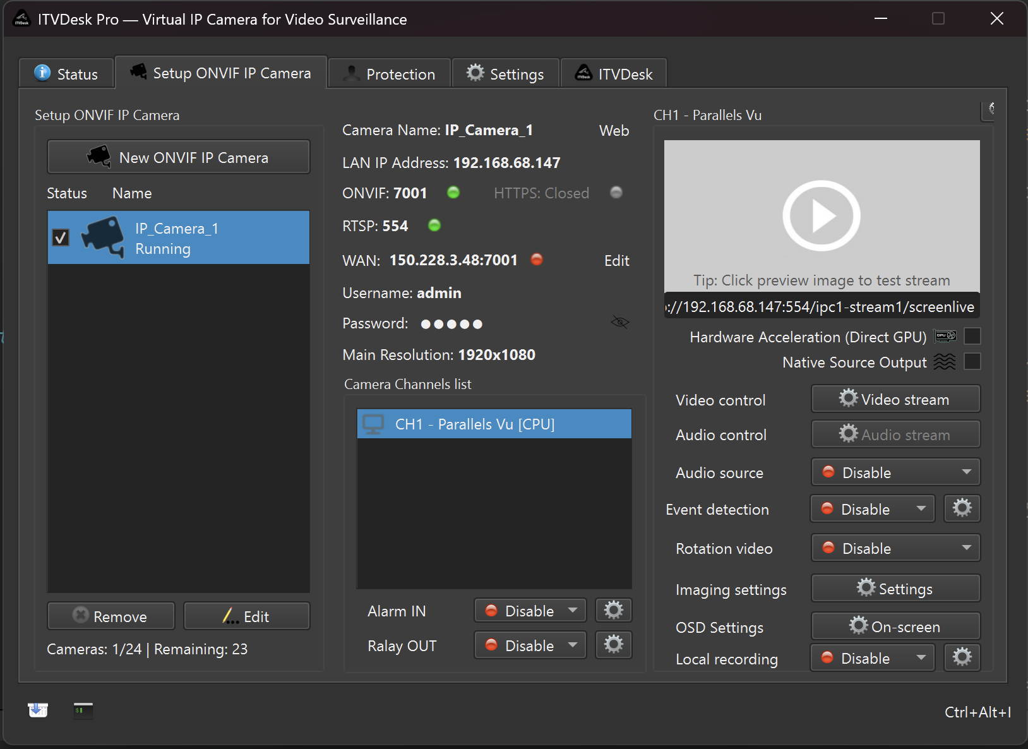Open the Event detection dropdown

[x=873, y=509]
